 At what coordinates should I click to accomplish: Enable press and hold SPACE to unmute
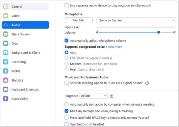(67, 117)
